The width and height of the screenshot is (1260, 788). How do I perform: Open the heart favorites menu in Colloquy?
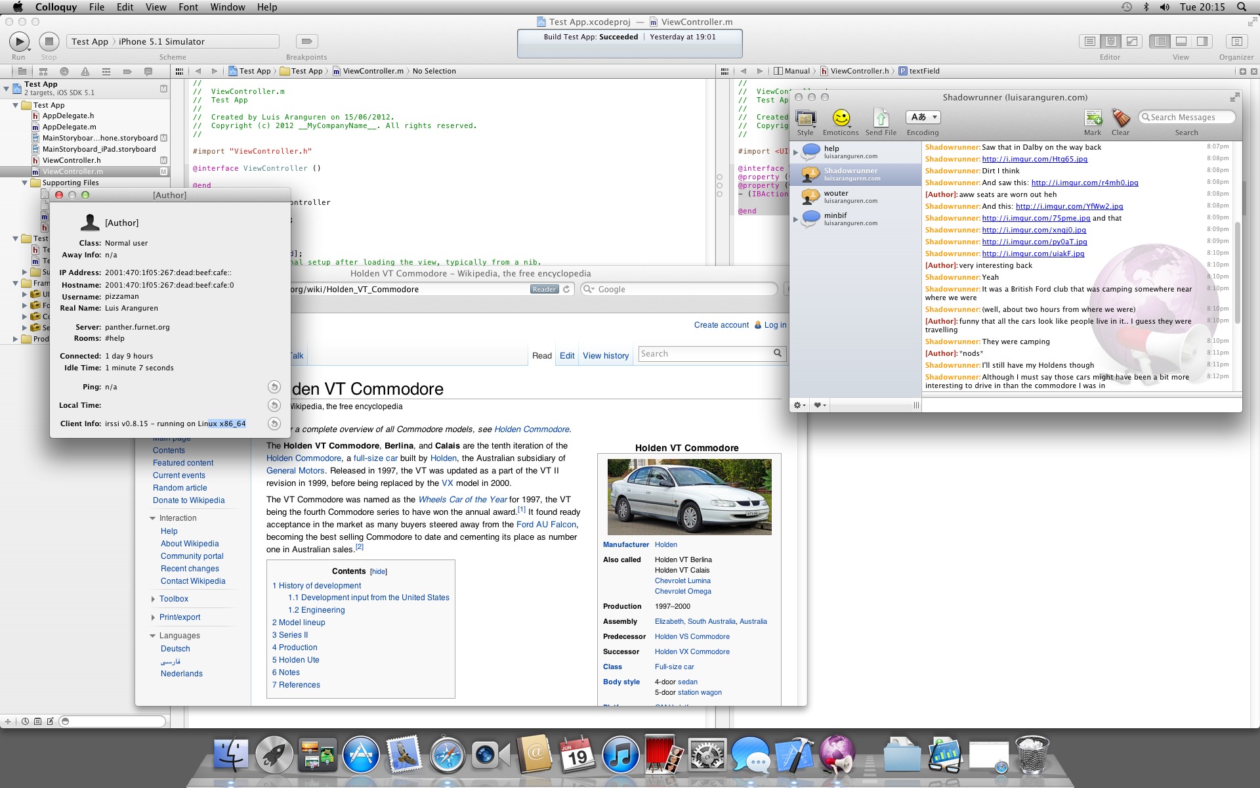(x=820, y=405)
